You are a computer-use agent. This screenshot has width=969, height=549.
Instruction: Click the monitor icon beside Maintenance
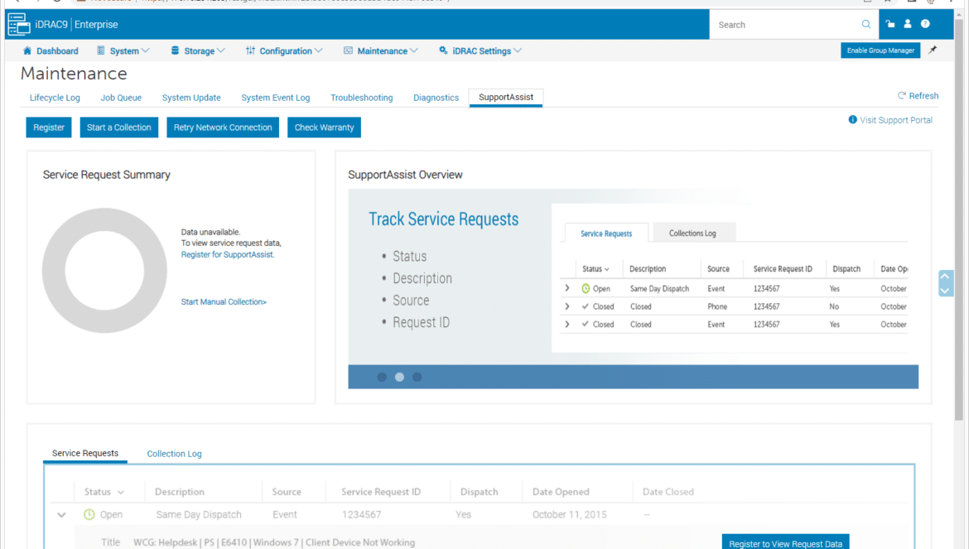click(x=348, y=51)
